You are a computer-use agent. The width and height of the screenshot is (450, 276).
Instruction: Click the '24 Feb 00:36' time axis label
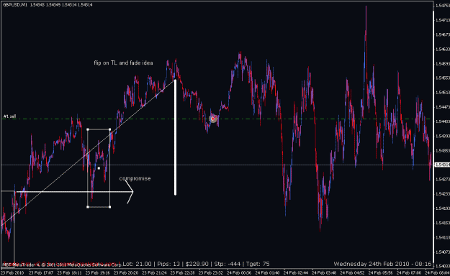tap(239, 273)
